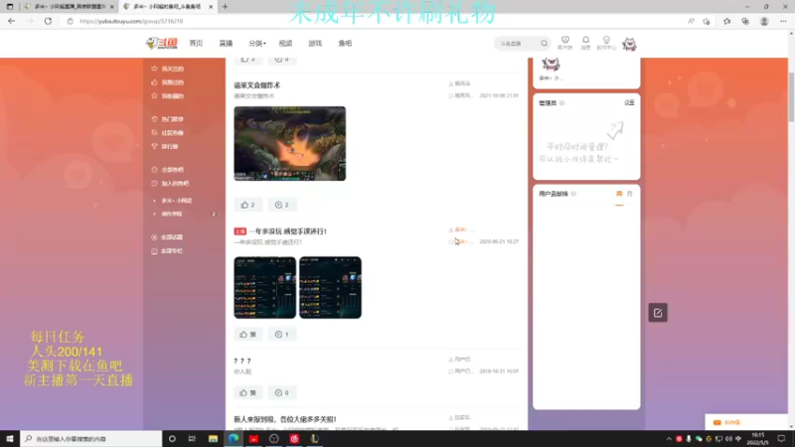
Task: Open the creator center lightbulb icon
Action: click(x=606, y=43)
